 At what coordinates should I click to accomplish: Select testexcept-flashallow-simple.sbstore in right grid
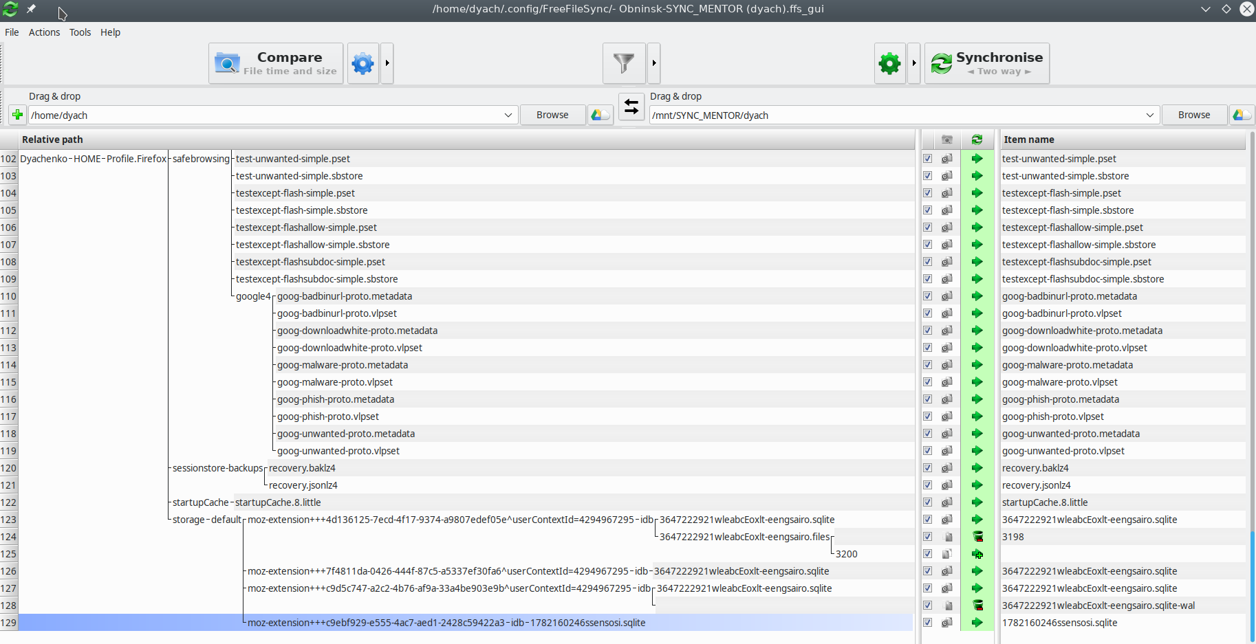(x=1079, y=245)
